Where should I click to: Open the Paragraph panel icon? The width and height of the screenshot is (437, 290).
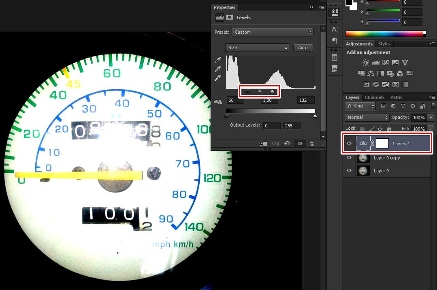tap(335, 41)
